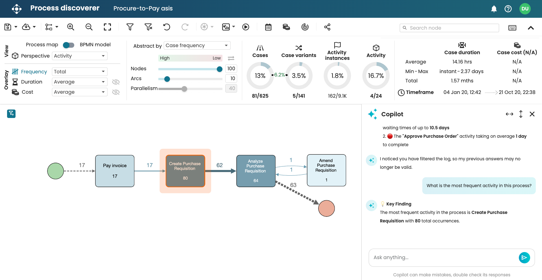542x280 pixels.
Task: Open the Frequency Total dropdown
Action: 80,72
